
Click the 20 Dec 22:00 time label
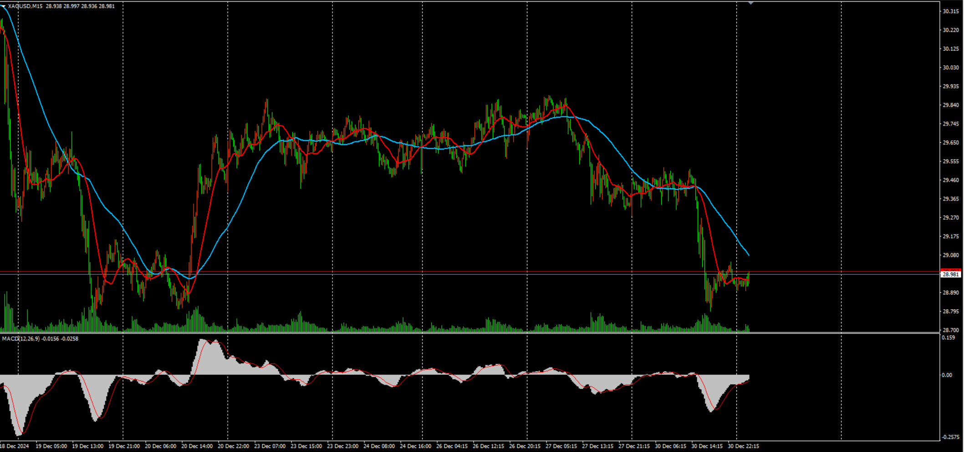[x=233, y=446]
